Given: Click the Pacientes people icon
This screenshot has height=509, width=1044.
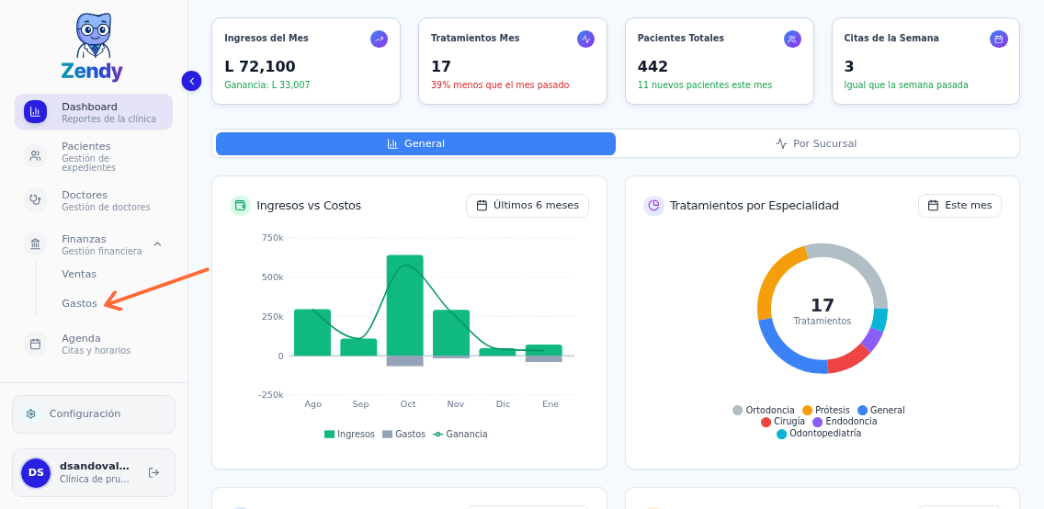Looking at the screenshot, I should (35, 155).
